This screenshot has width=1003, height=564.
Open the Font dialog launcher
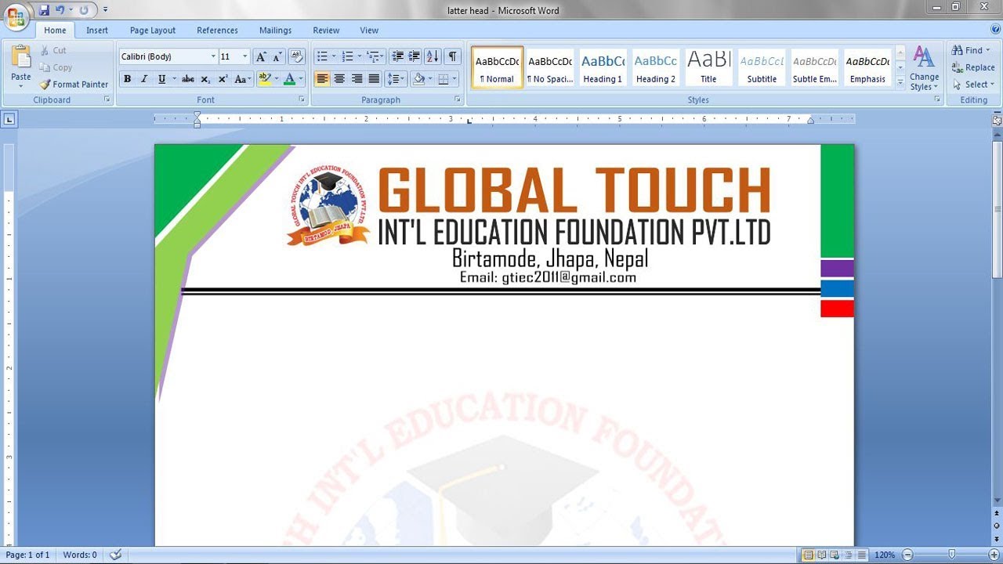(x=302, y=100)
